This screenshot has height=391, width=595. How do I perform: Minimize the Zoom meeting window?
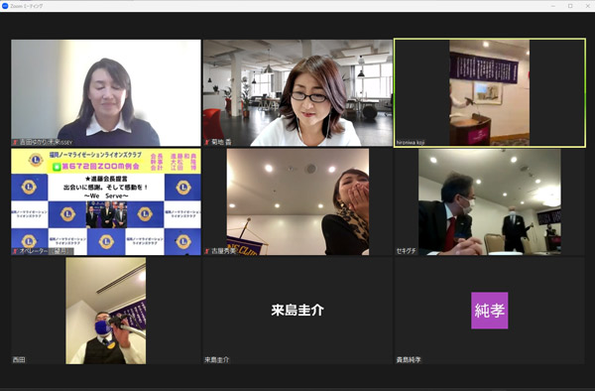click(553, 6)
